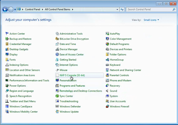Select Control Panel in the breadcrumb
This screenshot has height=125, width=178.
click(33, 9)
